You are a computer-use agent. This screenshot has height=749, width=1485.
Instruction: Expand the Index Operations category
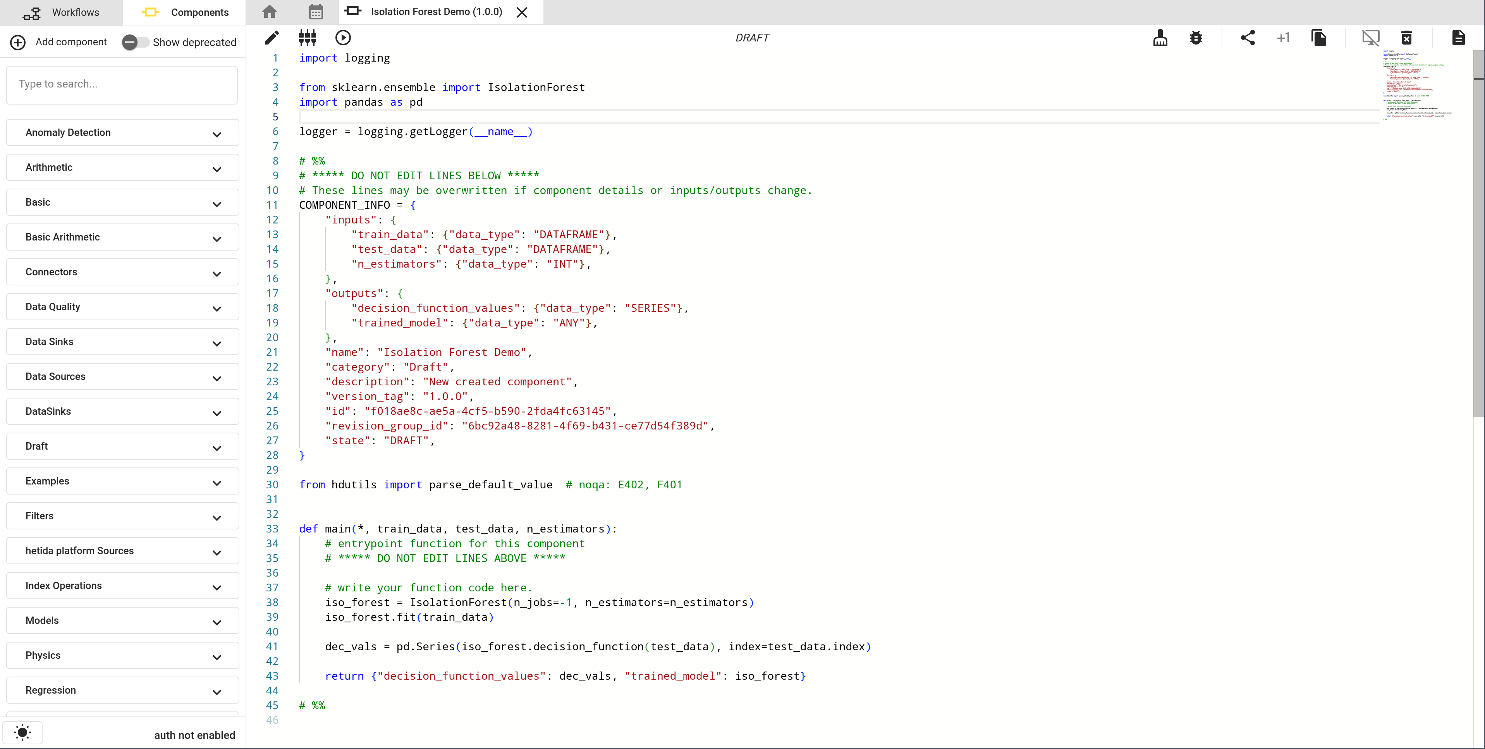122,586
